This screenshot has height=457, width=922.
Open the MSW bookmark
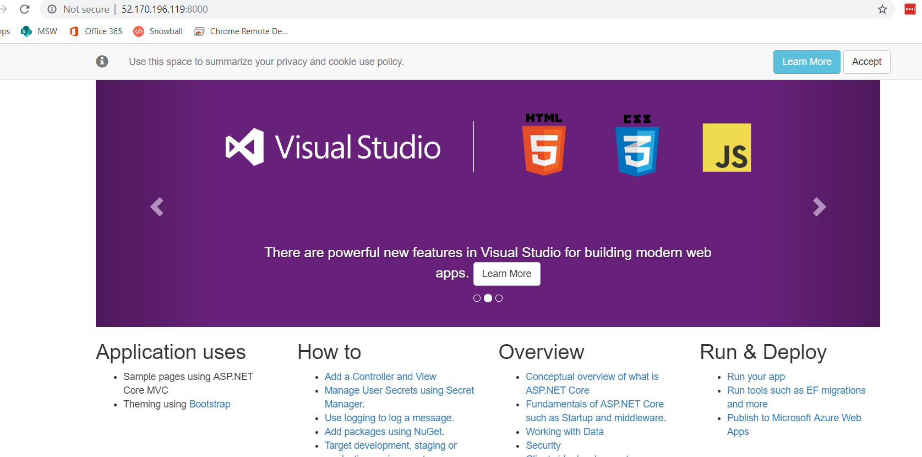click(39, 31)
